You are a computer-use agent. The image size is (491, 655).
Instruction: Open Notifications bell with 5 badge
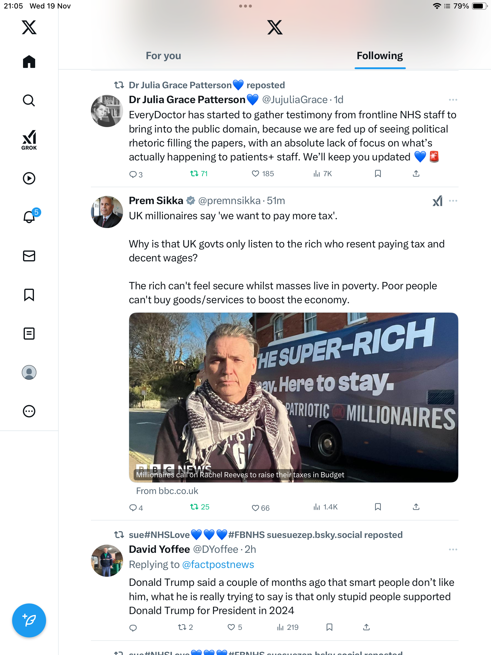(29, 217)
